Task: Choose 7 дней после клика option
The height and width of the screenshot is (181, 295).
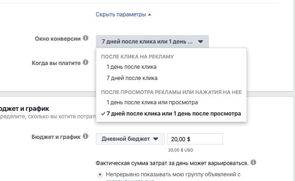Action: 132,78
